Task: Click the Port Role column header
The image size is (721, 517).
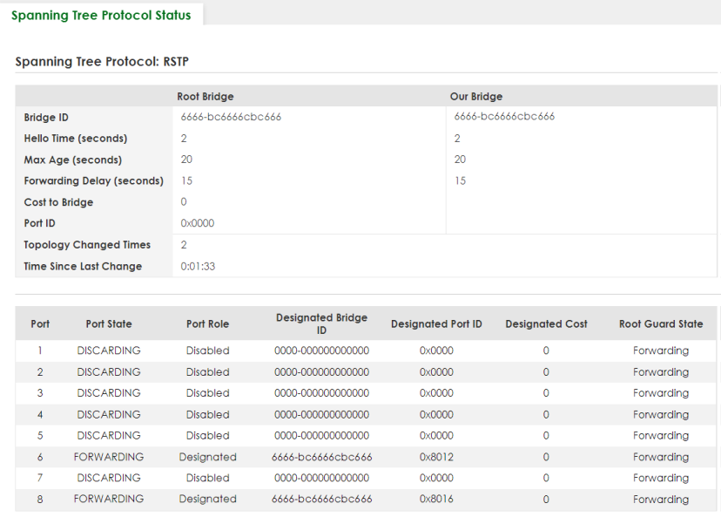Action: point(207,324)
